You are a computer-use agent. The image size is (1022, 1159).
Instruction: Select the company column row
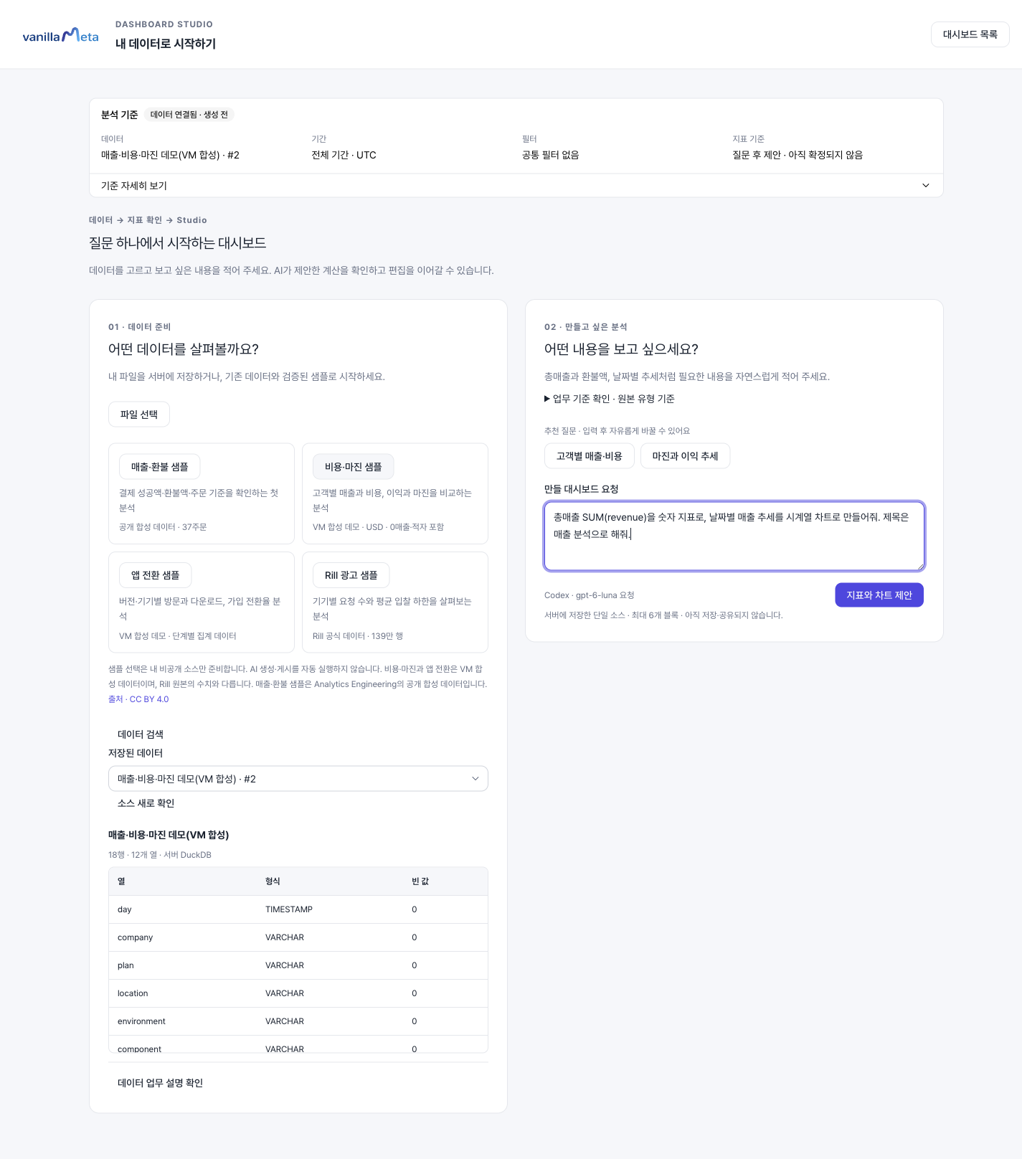tap(298, 937)
